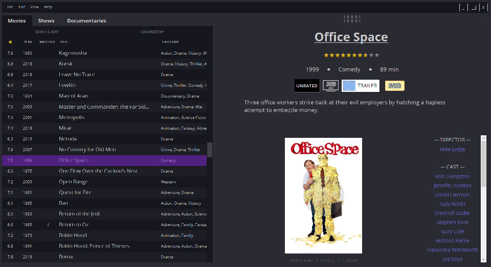
Task: Select No Country for Old Men
Action: (x=104, y=150)
